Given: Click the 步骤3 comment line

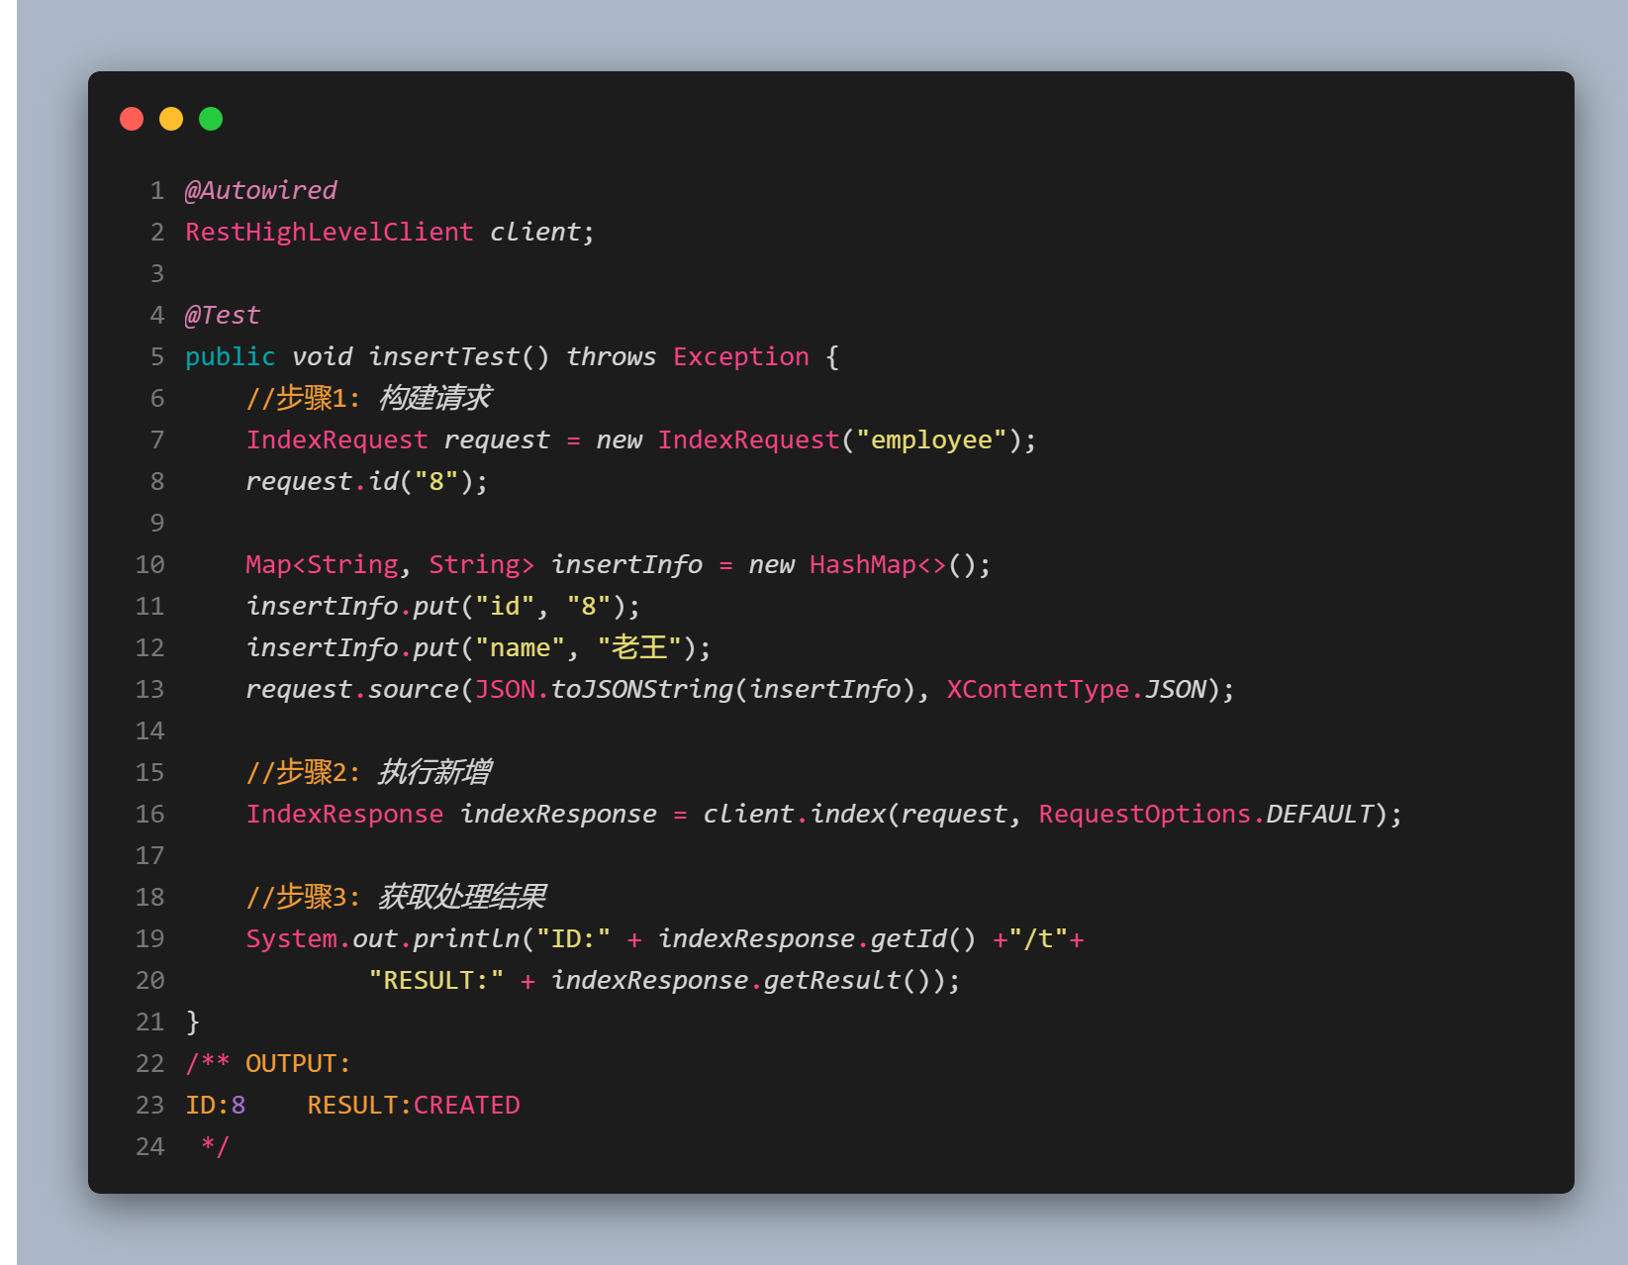Looking at the screenshot, I should click(x=396, y=897).
